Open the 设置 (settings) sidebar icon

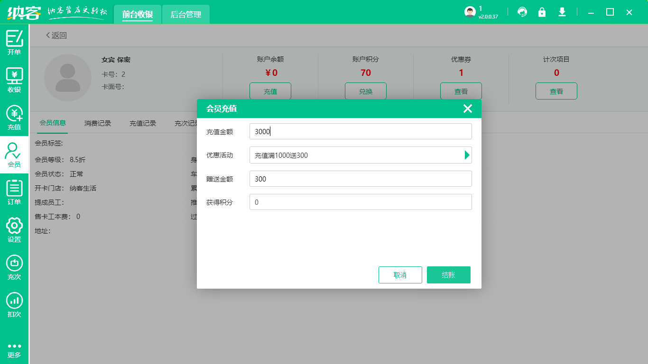coord(14,229)
